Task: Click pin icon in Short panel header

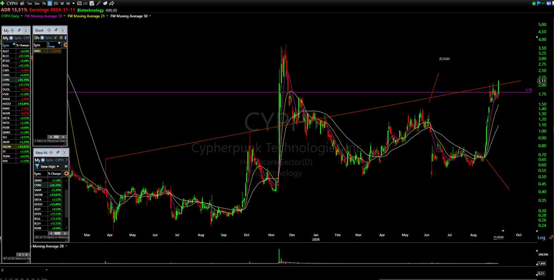Action: point(56,30)
